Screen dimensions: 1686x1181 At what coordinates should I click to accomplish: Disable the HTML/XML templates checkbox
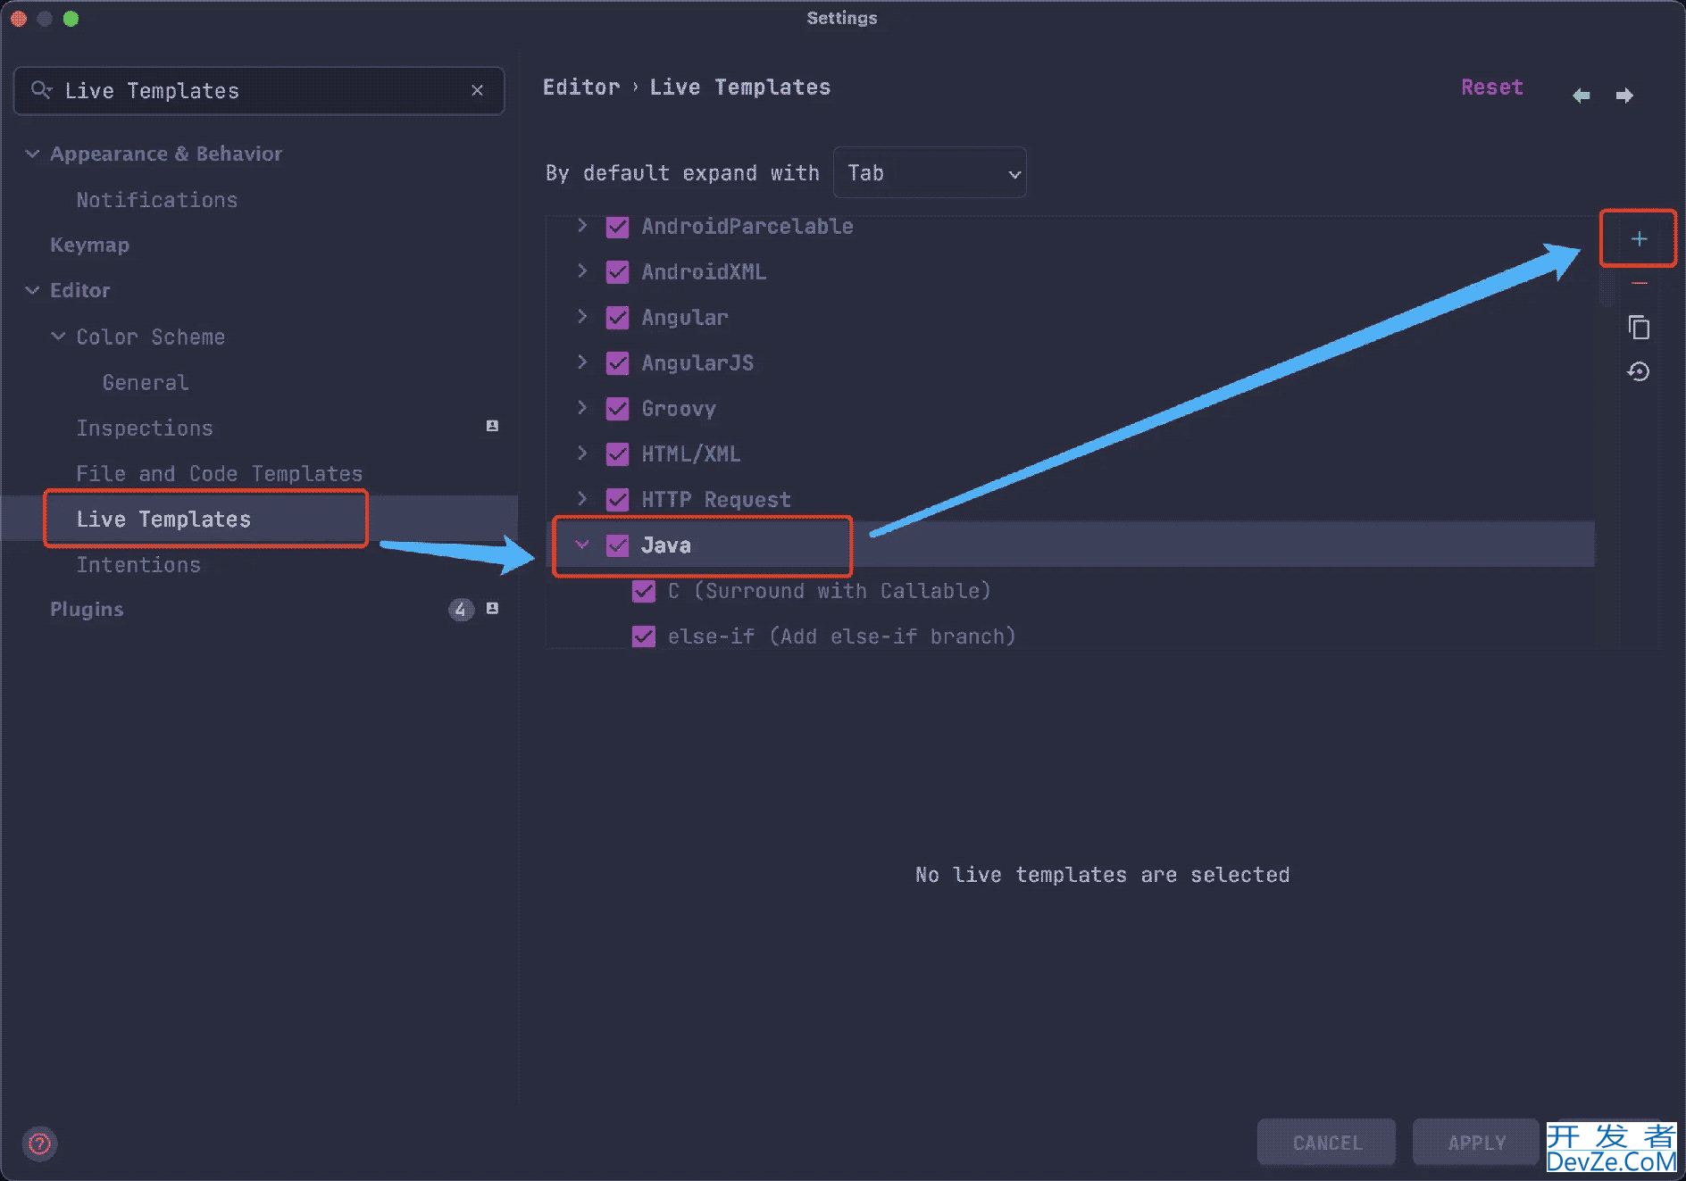(617, 454)
